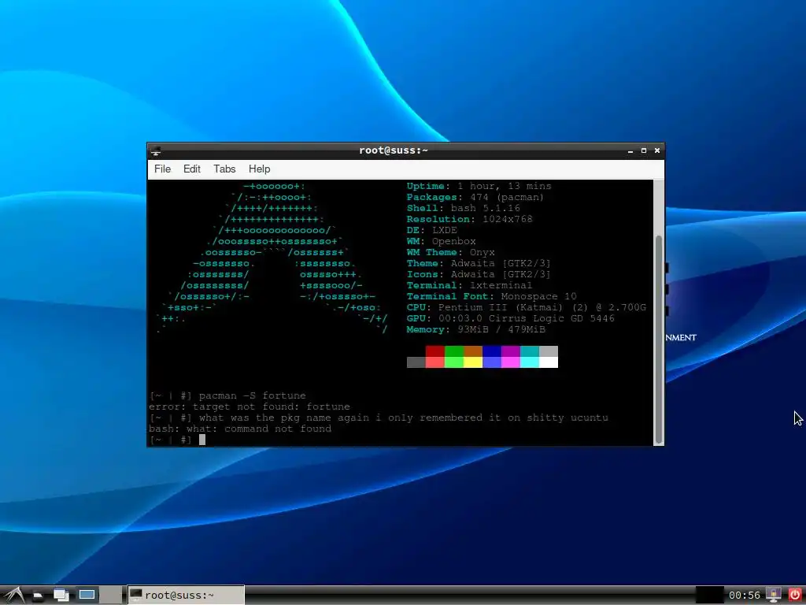This screenshot has width=806, height=605.
Task: Close the root@suss terminal window
Action: click(x=657, y=150)
